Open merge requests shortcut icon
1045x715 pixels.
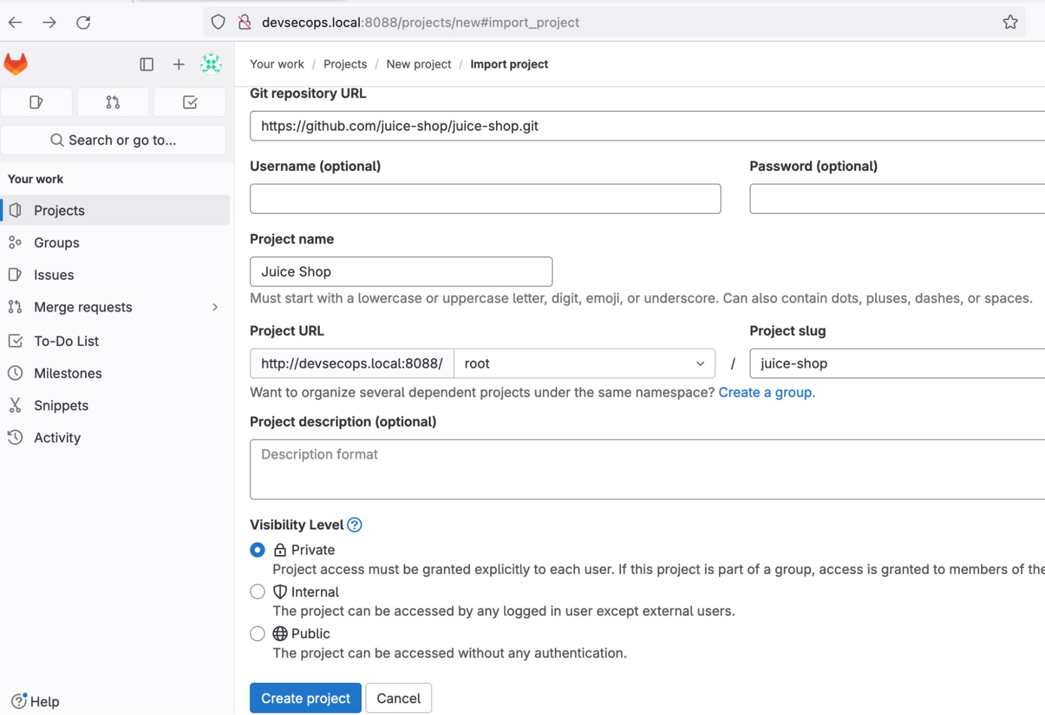coord(113,102)
